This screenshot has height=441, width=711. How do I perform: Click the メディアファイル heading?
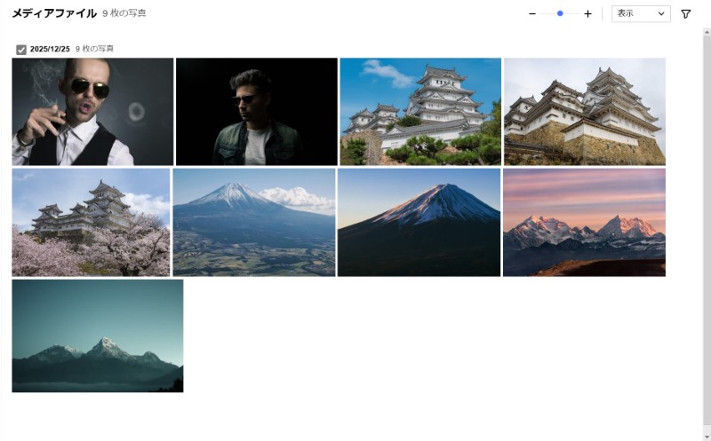pos(54,14)
